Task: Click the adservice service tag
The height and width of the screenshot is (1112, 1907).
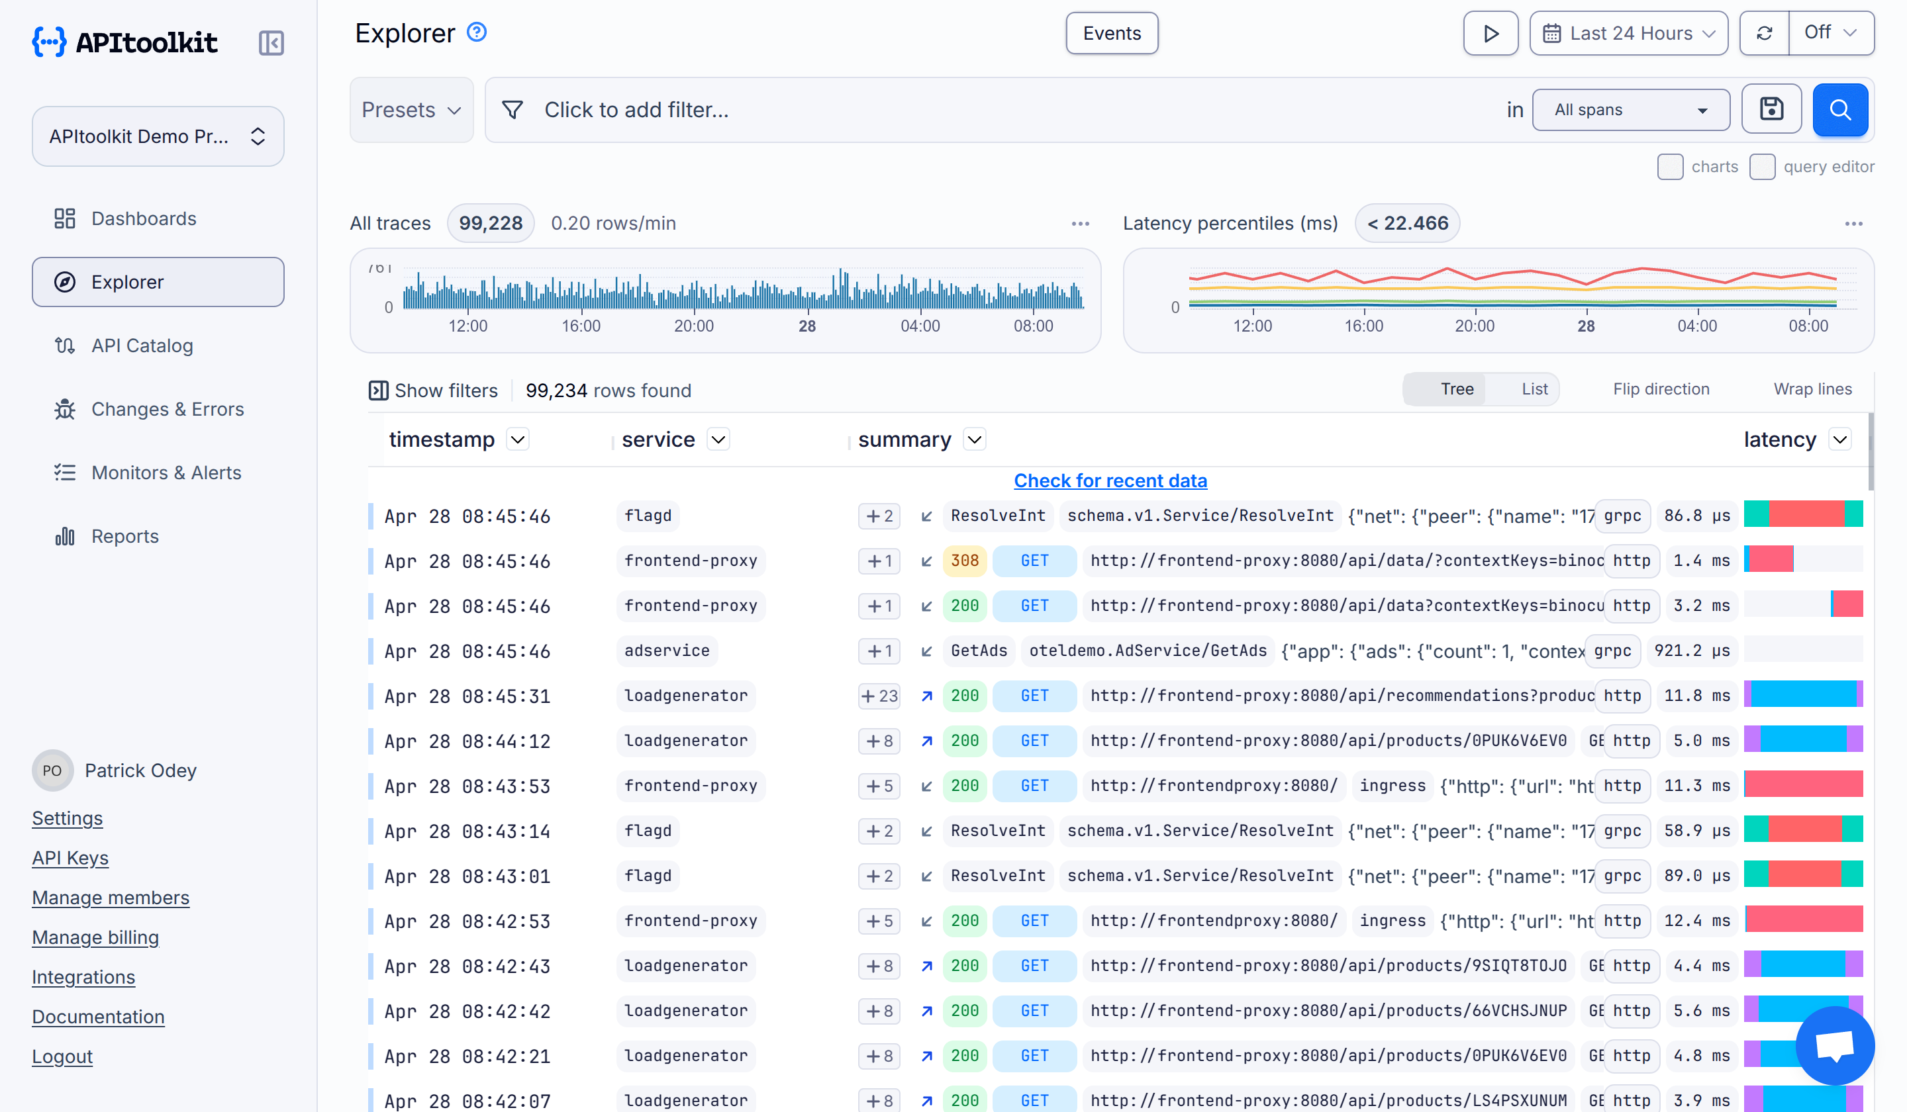Action: (667, 651)
